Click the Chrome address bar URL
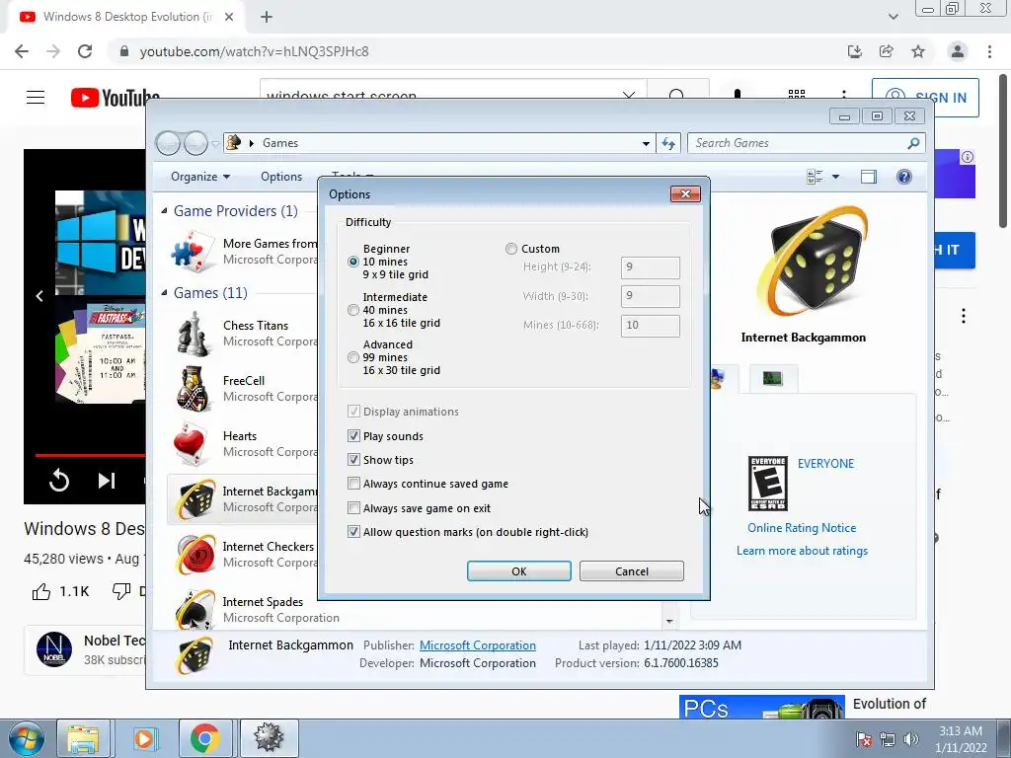This screenshot has width=1011, height=758. point(254,51)
